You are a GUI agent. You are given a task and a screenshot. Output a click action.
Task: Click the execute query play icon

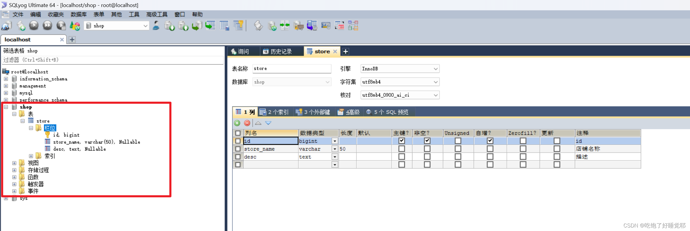34,26
